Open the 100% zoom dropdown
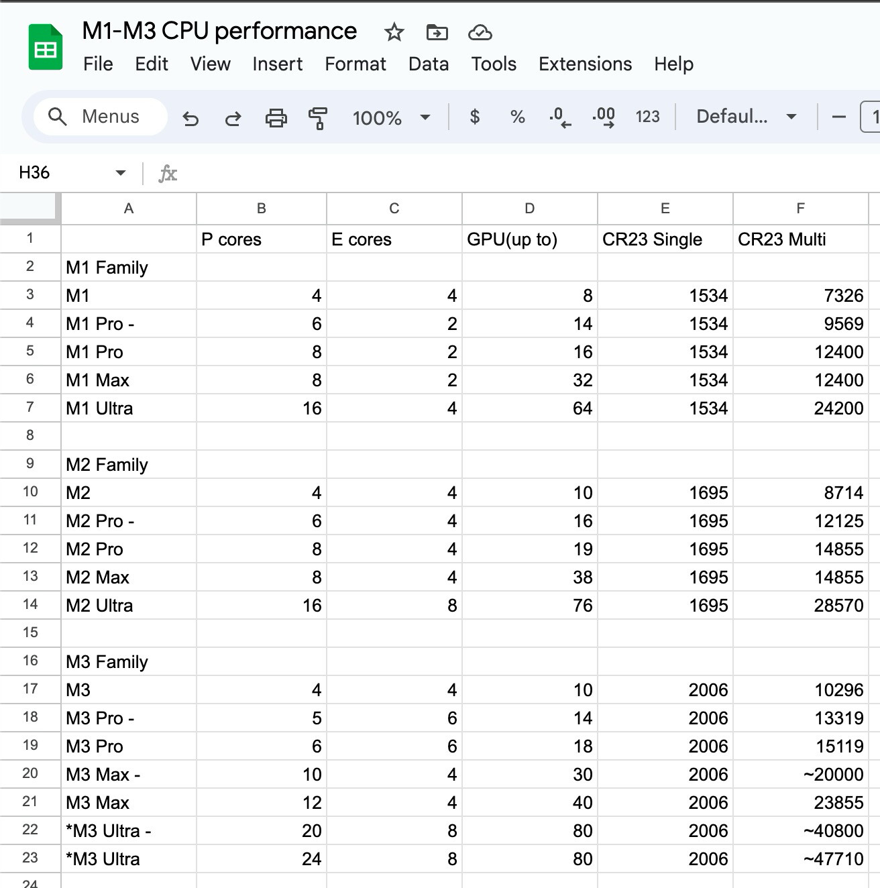Viewport: 880px width, 888px height. click(x=391, y=118)
